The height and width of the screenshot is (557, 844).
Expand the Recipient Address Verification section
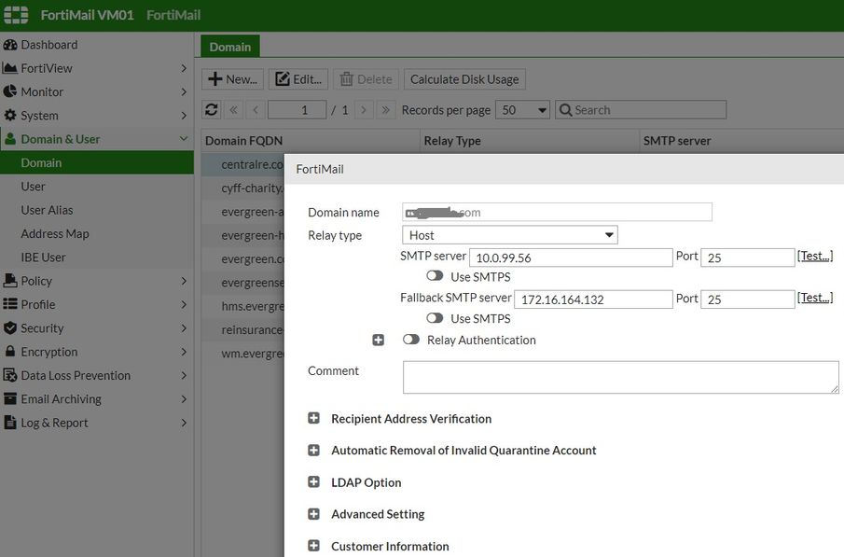pos(314,419)
